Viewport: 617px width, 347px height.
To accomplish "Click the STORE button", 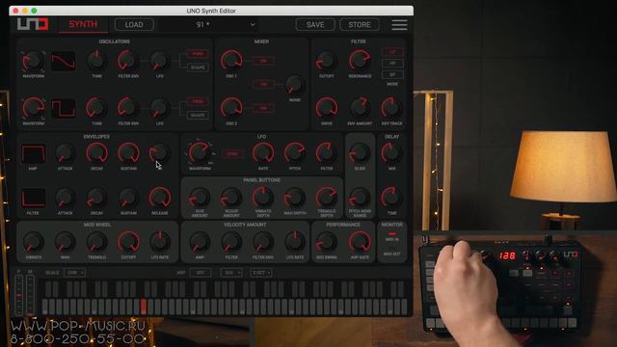I will (360, 25).
